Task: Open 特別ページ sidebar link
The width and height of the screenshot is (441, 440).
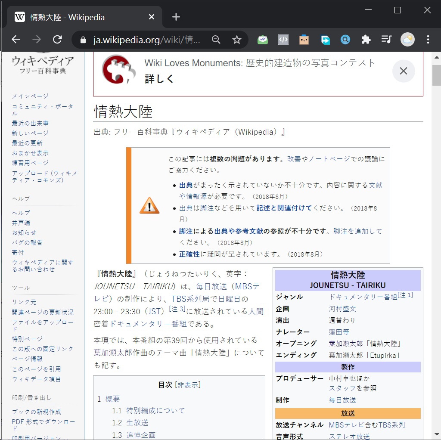Action: (x=27, y=339)
